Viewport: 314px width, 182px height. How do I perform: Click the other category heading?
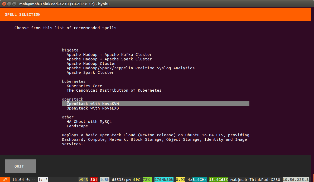68,117
